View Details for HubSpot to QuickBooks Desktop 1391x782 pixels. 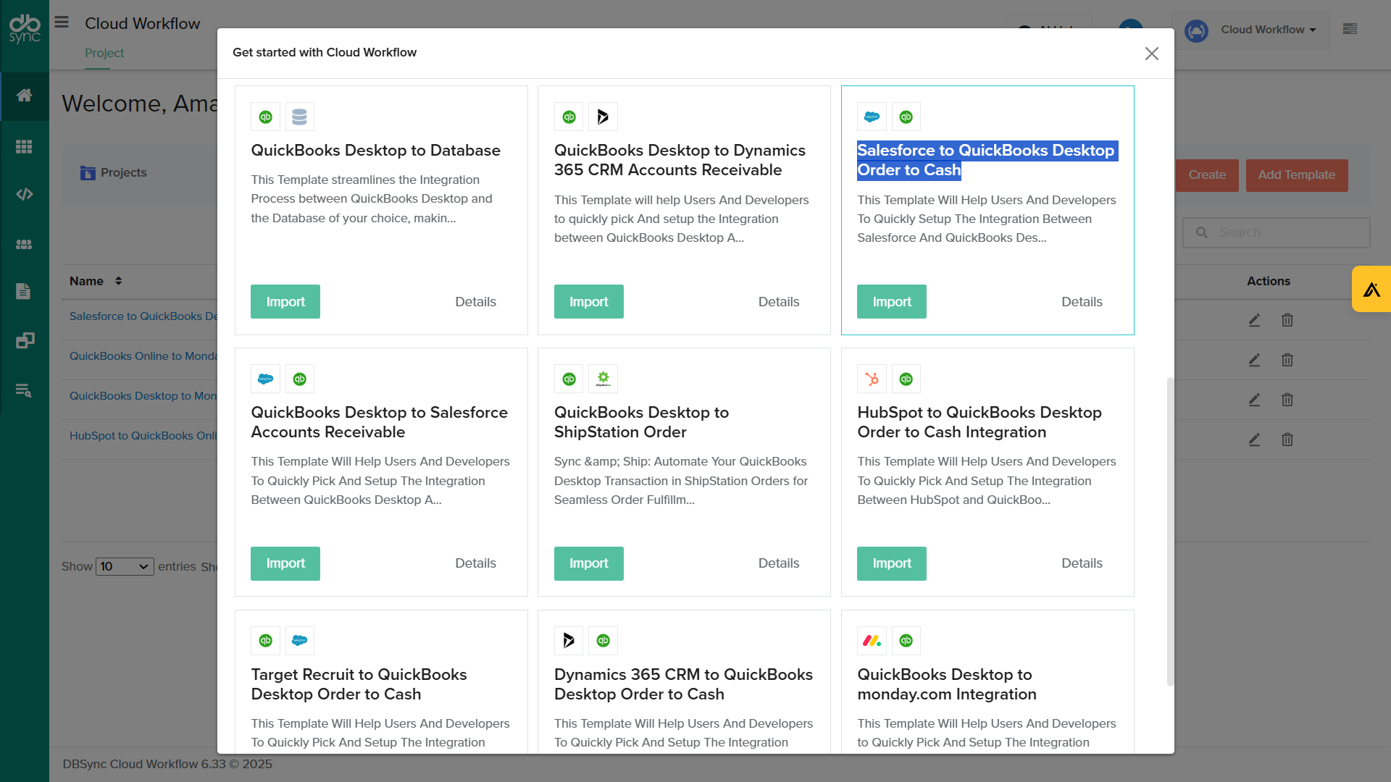[x=1082, y=563]
